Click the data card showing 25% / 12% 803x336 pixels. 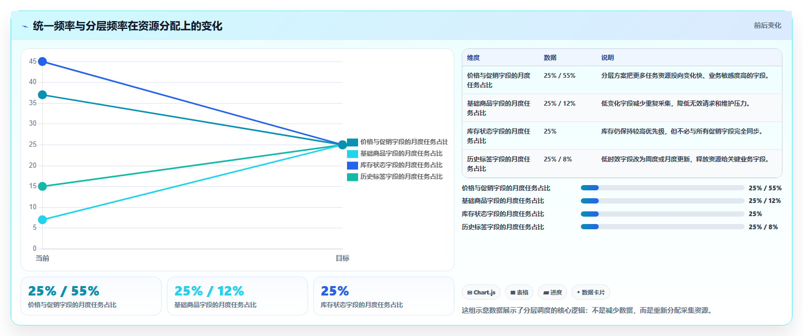(x=237, y=296)
